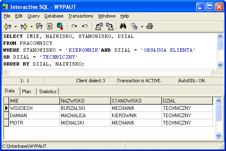Switch to the Plan tab
This screenshot has height=151, width=226.
28,92
